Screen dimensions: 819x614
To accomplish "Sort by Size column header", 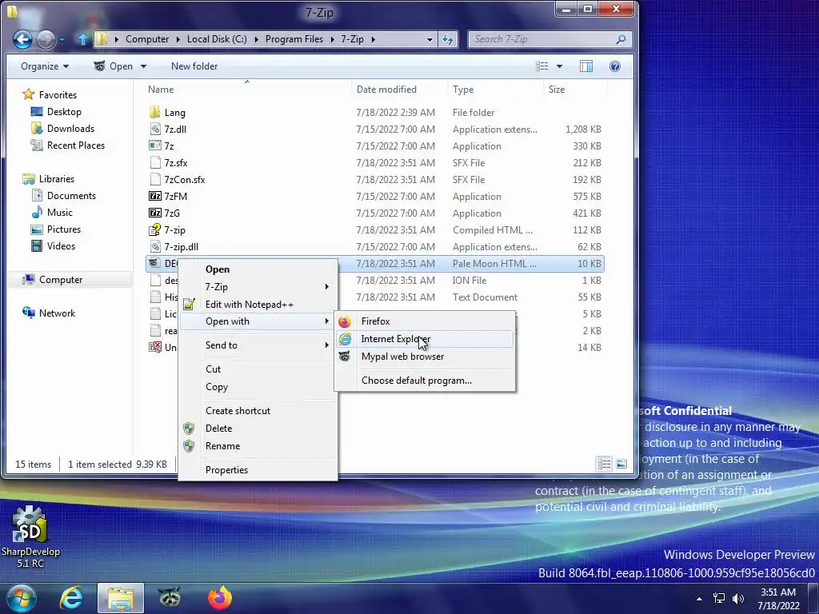I will (x=574, y=90).
